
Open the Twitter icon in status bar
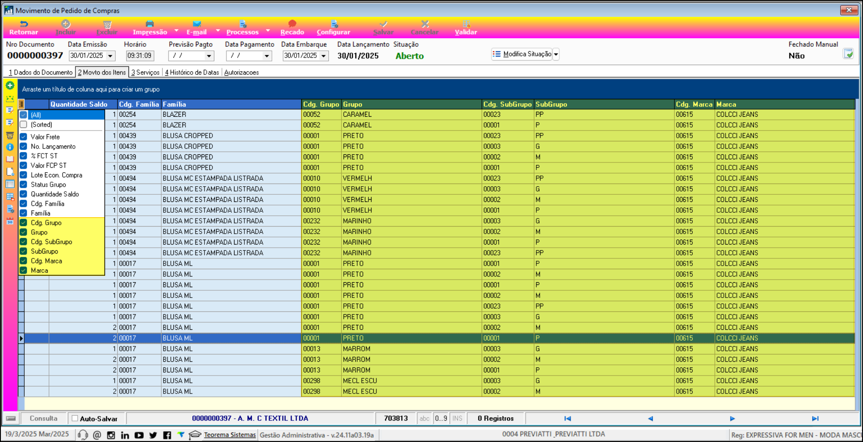pos(153,435)
